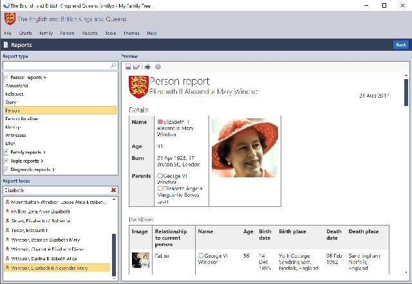
Task: Click George VI Windsor link in Relatives table
Action: (x=213, y=259)
